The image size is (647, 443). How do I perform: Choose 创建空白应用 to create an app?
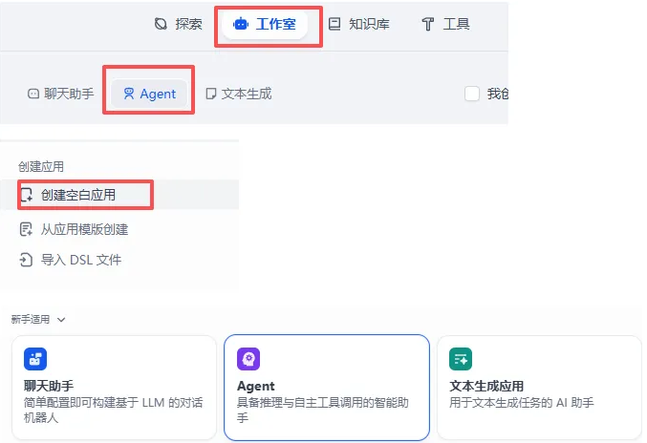point(78,195)
